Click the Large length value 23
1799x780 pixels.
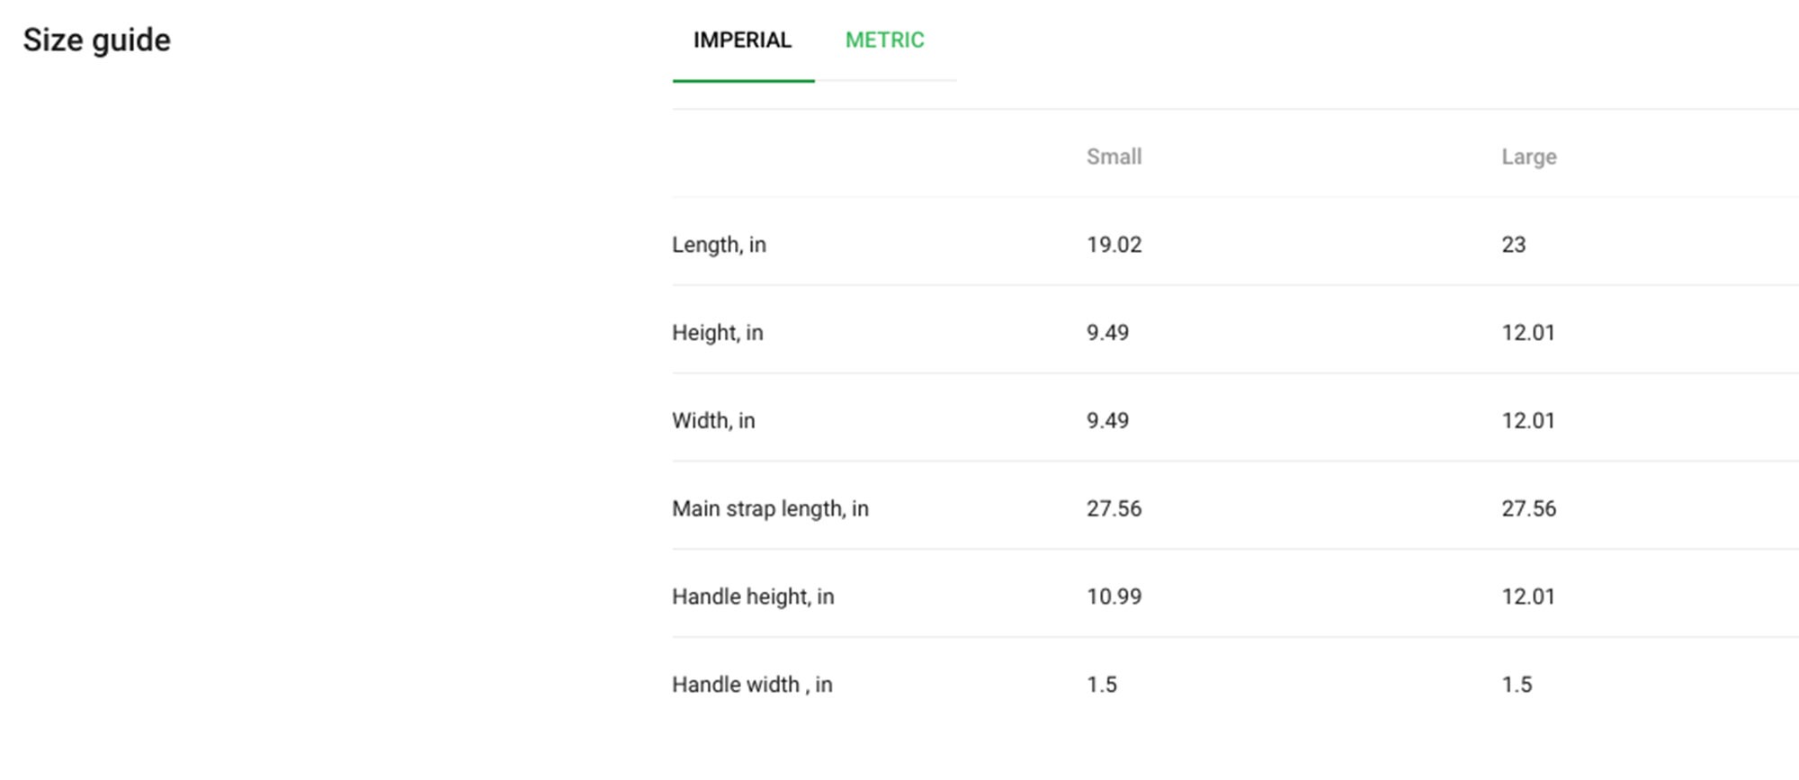click(x=1513, y=245)
